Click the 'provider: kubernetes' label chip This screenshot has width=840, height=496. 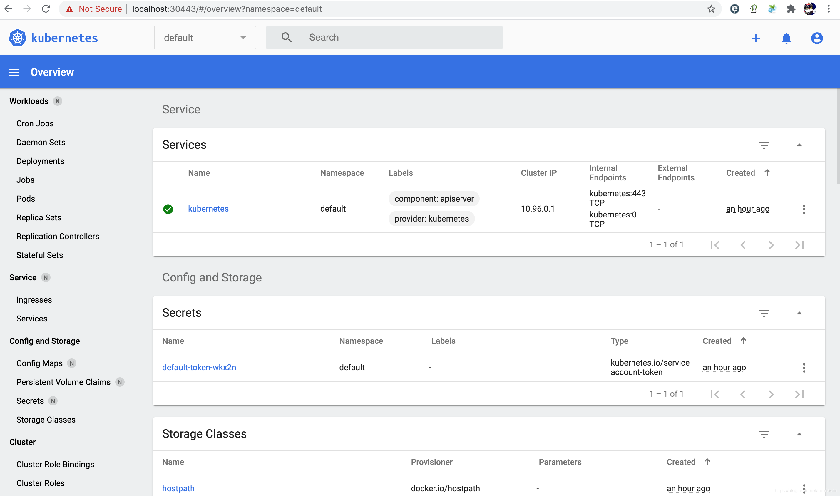(431, 219)
